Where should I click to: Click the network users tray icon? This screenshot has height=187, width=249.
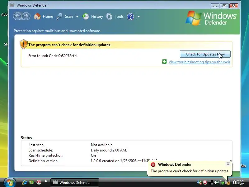(x=199, y=182)
